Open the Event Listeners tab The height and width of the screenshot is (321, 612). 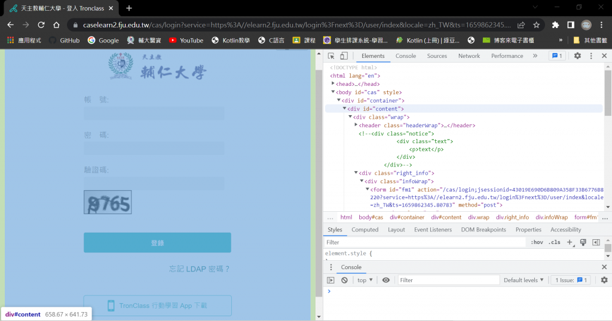click(x=433, y=230)
